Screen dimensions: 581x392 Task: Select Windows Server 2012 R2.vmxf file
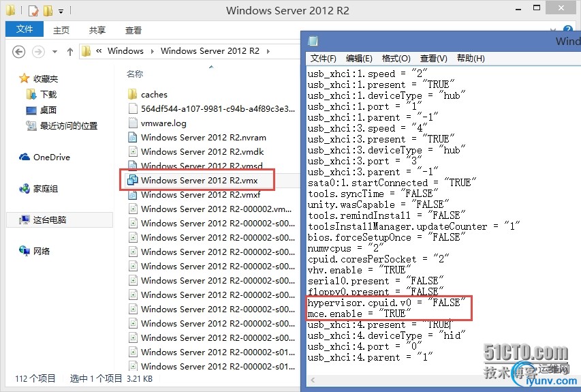click(200, 194)
